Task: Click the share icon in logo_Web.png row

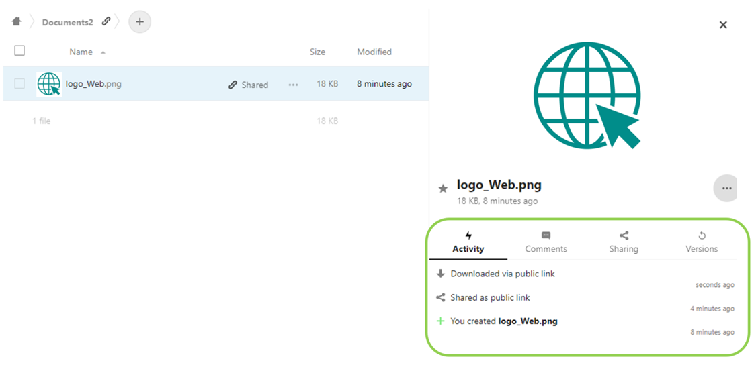Action: [x=233, y=85]
